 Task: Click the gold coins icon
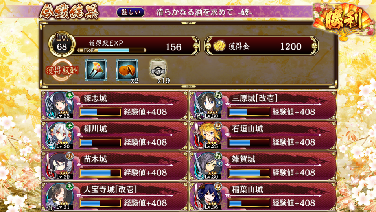219,46
